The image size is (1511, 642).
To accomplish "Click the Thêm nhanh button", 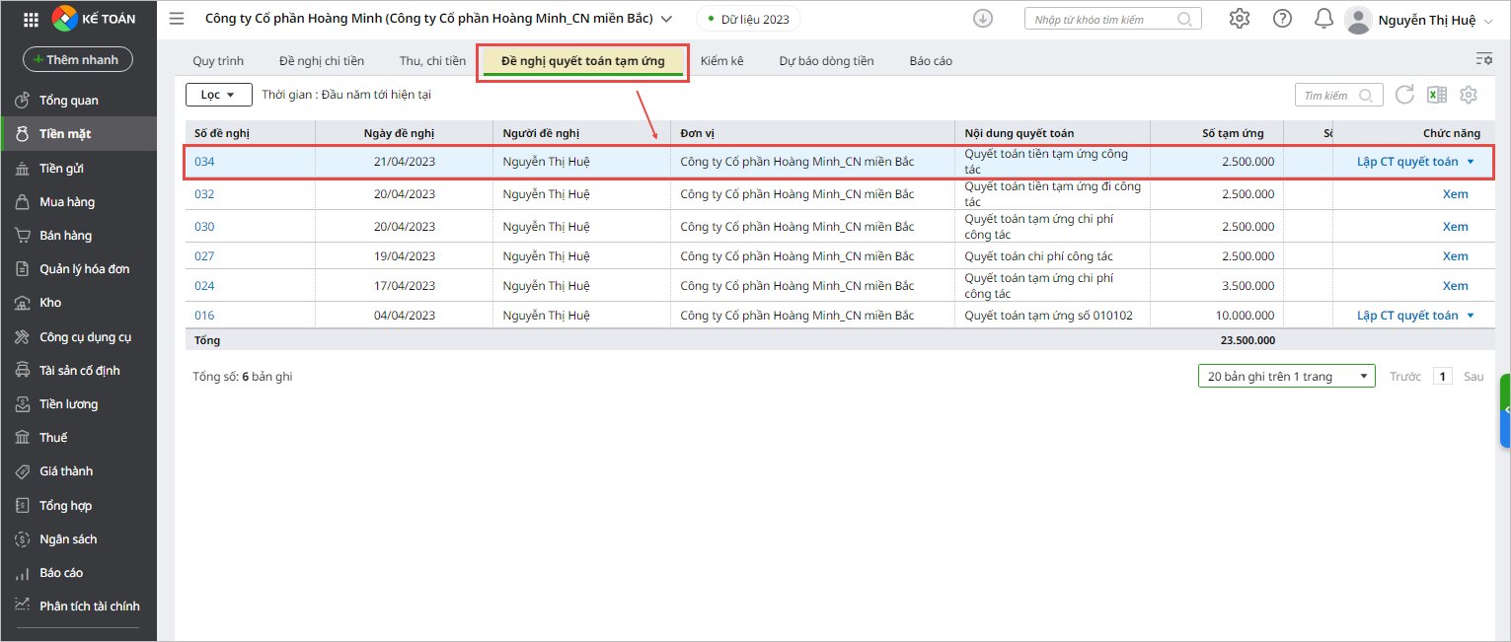I will coord(78,60).
